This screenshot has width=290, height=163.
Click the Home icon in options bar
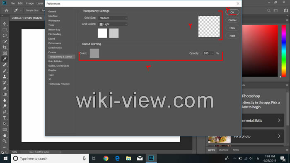tap(7, 10)
